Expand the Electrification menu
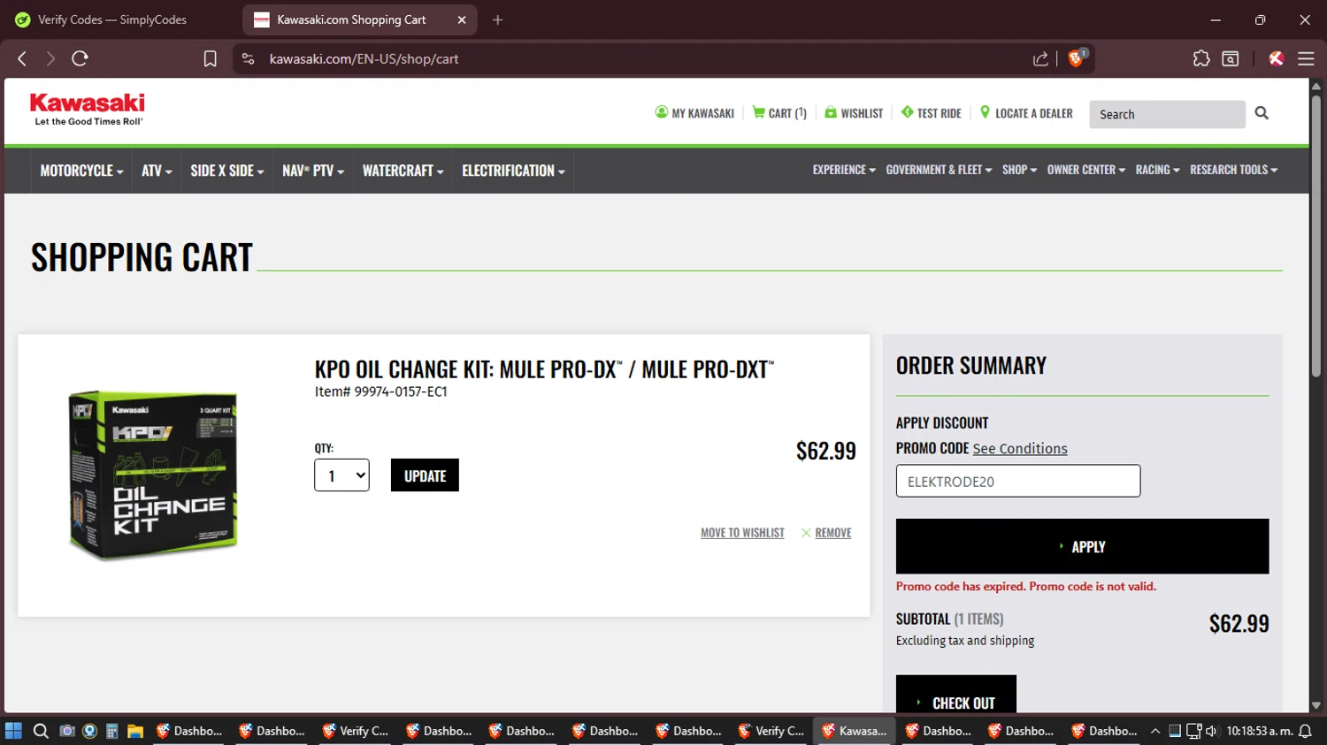Image resolution: width=1327 pixels, height=745 pixels. [513, 171]
